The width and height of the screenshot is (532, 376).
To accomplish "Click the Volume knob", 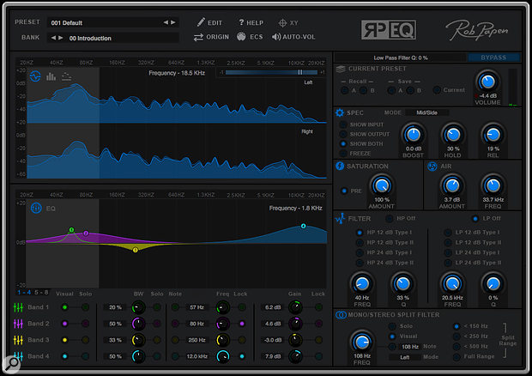I will coord(487,82).
